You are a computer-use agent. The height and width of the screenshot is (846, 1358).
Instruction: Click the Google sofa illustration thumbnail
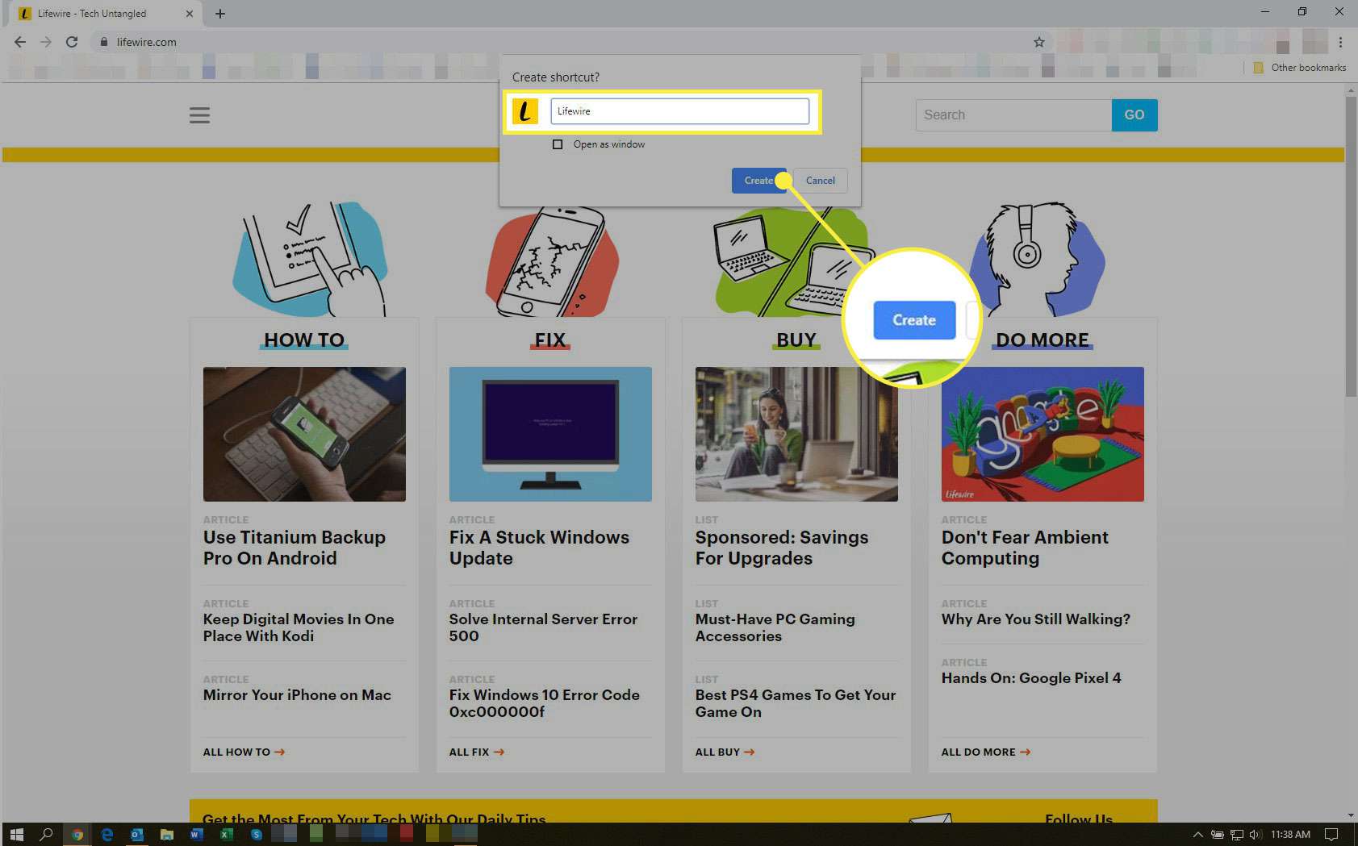point(1043,434)
